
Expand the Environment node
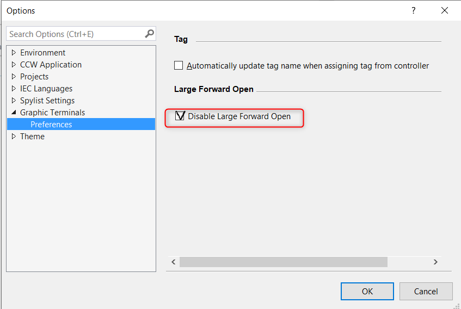[x=14, y=53]
